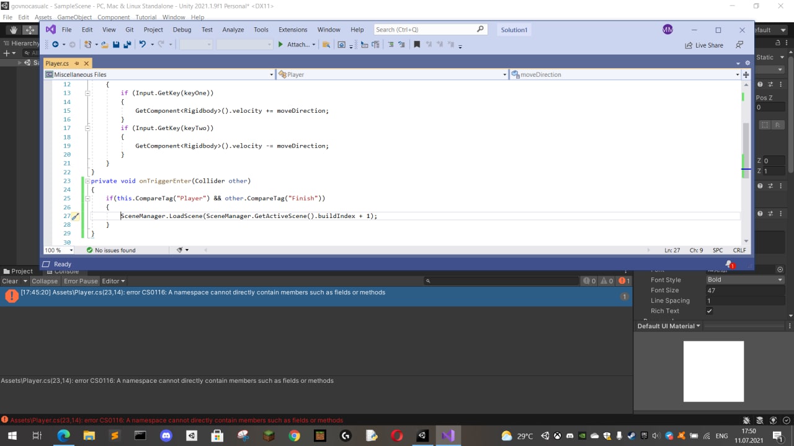
Task: Open the Editor dropdown in Unity console
Action: [114, 281]
